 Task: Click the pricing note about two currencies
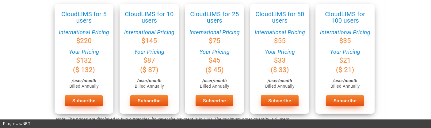[172, 119]
